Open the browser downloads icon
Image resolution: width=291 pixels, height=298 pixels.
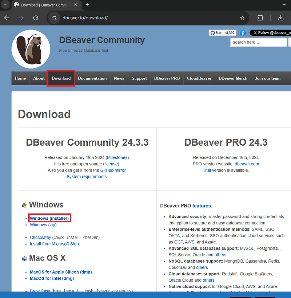(280, 18)
